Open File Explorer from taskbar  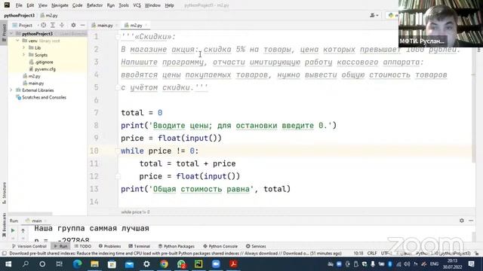coord(94,264)
